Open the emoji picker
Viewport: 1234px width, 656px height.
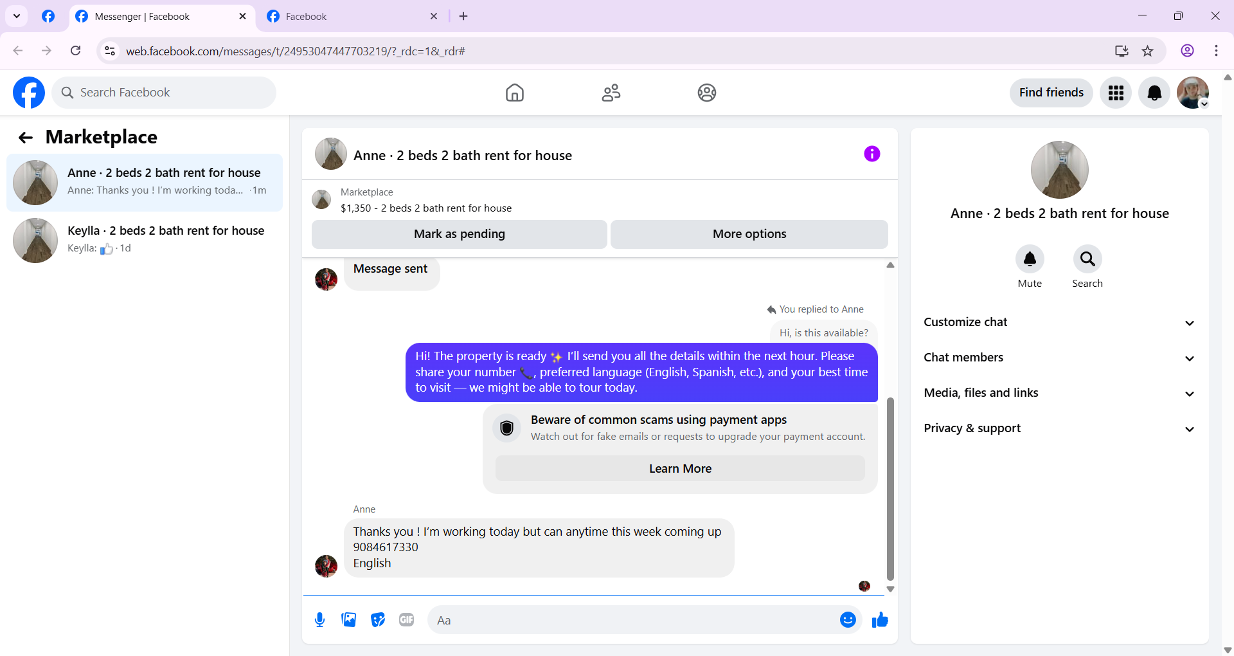tap(848, 620)
